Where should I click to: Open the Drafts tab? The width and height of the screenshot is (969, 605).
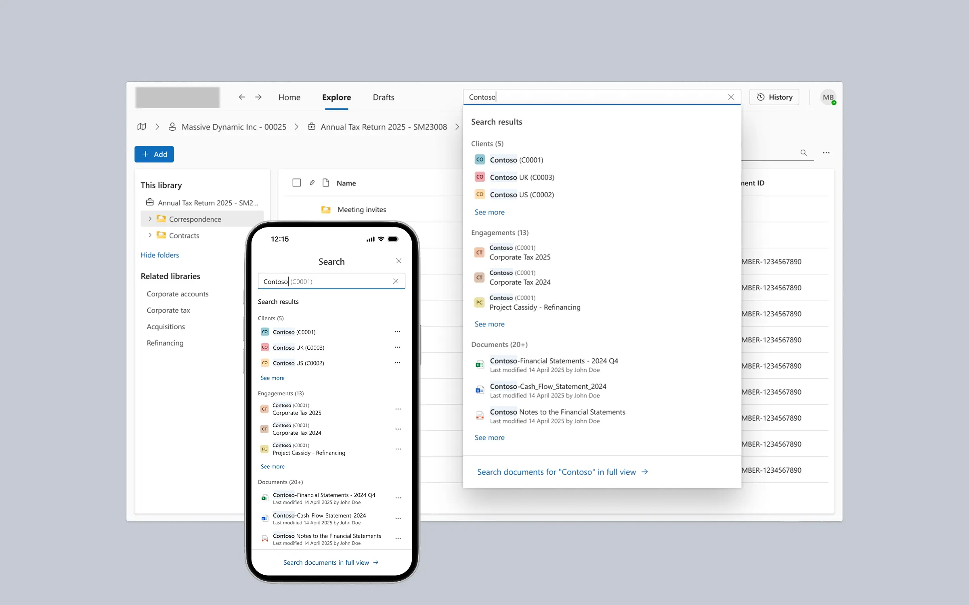[x=383, y=97]
